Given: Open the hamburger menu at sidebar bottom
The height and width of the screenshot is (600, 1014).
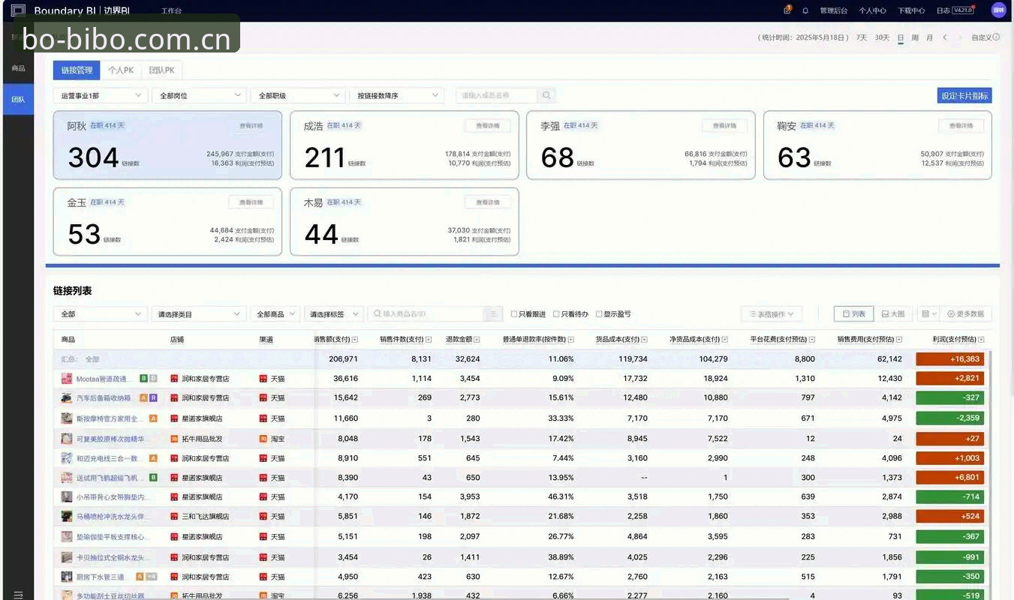Looking at the screenshot, I should (x=18, y=594).
